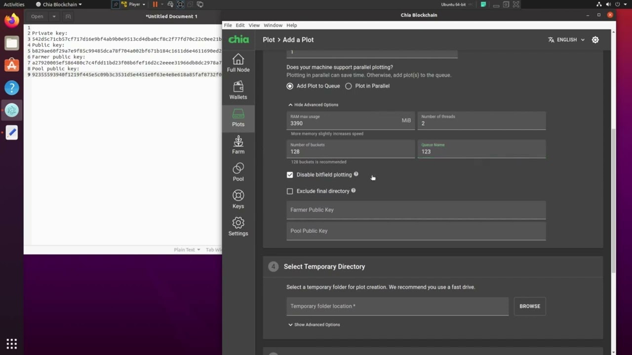Open the View menu
632x355 pixels.
tap(254, 25)
